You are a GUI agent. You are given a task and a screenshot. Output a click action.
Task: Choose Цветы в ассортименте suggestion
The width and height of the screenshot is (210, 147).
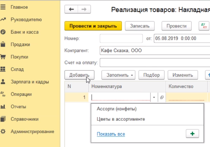(121, 119)
